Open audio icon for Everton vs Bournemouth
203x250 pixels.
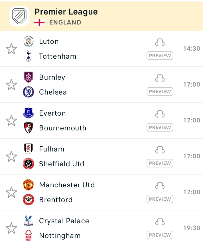160,114
